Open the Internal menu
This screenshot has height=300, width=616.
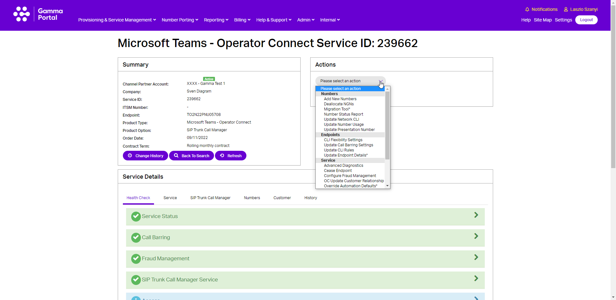[330, 20]
